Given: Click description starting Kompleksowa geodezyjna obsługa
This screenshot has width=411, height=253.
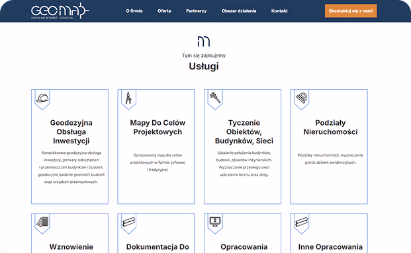Looking at the screenshot, I should 71,167.
